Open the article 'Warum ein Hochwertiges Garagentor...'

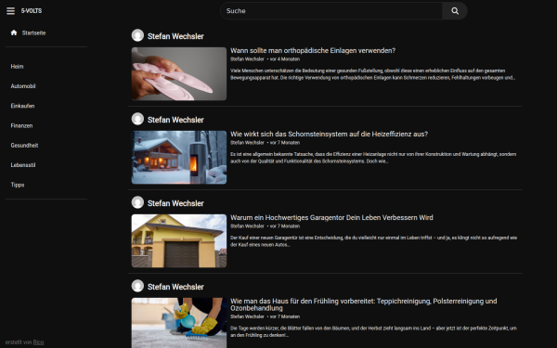pos(331,217)
